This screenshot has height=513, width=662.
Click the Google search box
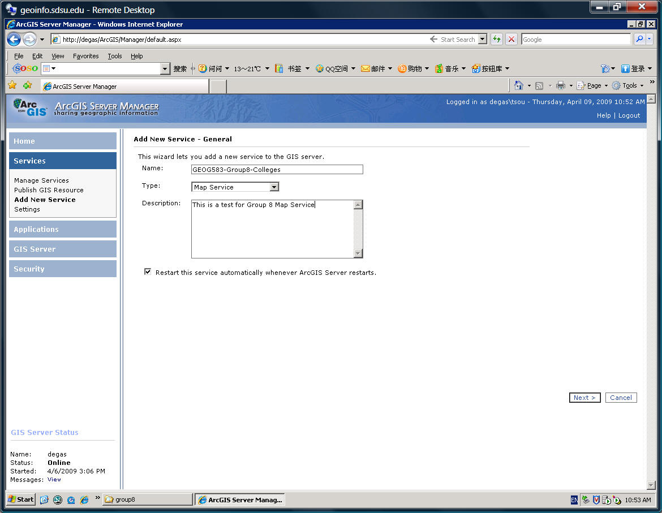(576, 39)
